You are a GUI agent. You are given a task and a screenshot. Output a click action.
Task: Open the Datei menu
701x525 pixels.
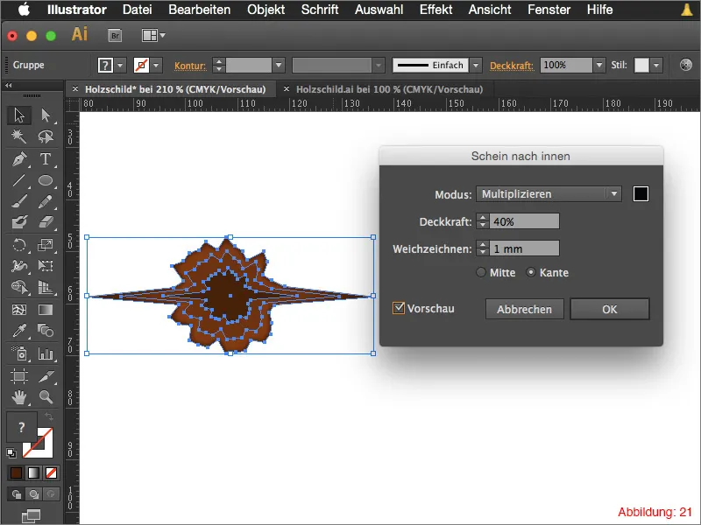pos(138,10)
